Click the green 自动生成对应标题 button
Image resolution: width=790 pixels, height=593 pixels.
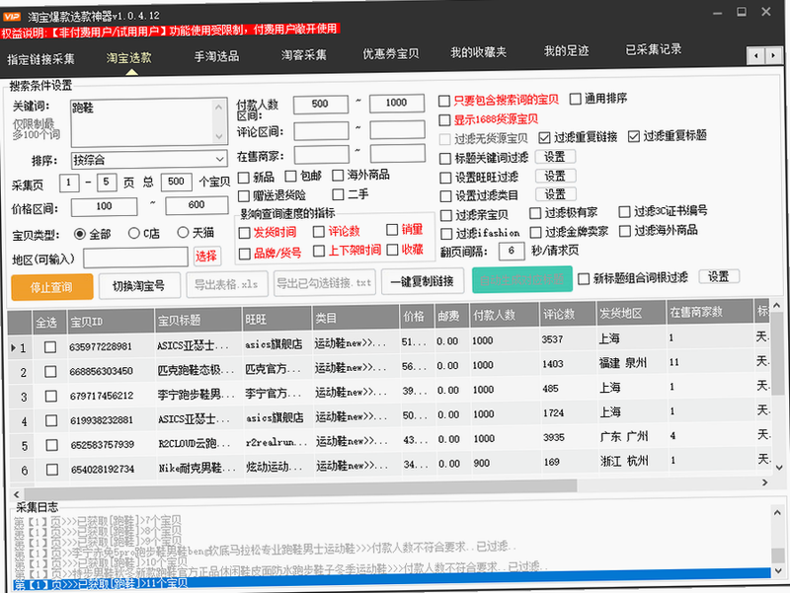(x=522, y=279)
